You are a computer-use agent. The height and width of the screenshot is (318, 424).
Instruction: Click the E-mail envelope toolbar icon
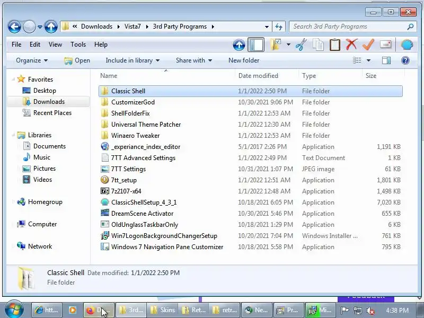coord(386,45)
